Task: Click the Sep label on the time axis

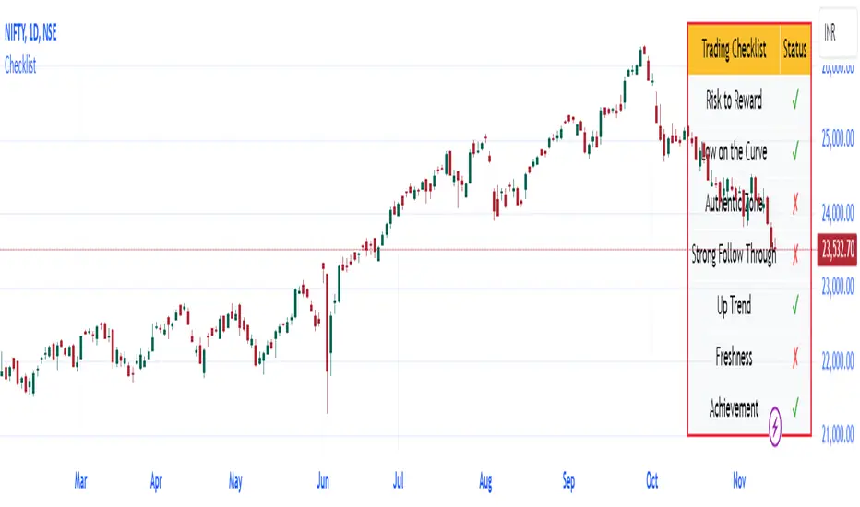Action: pos(569,480)
